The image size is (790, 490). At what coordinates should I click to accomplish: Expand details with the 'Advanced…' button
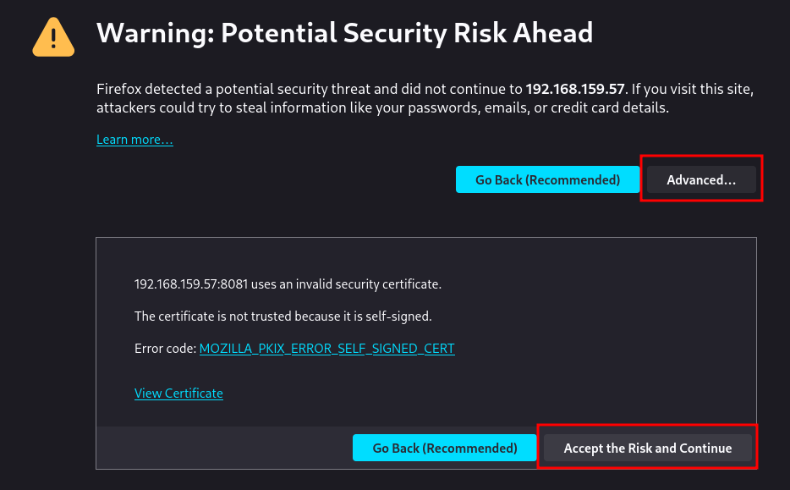click(701, 179)
